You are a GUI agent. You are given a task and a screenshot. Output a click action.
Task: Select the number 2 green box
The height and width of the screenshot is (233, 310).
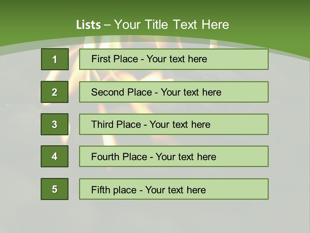pyautogui.click(x=55, y=92)
